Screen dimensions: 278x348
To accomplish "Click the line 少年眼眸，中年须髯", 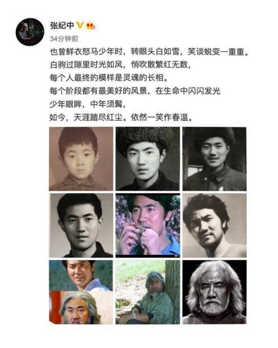I will (x=87, y=104).
